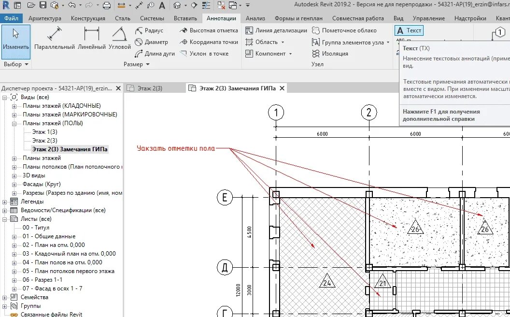
Task: Click the red text note Указать отметки пола
Action: coord(176,148)
